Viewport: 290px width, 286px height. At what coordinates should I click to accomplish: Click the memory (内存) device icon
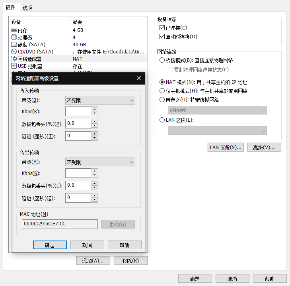click(x=14, y=30)
